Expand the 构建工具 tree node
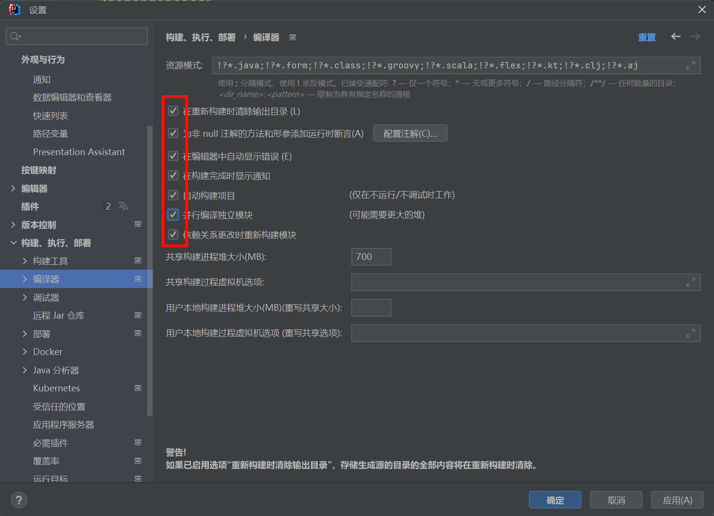 point(25,261)
